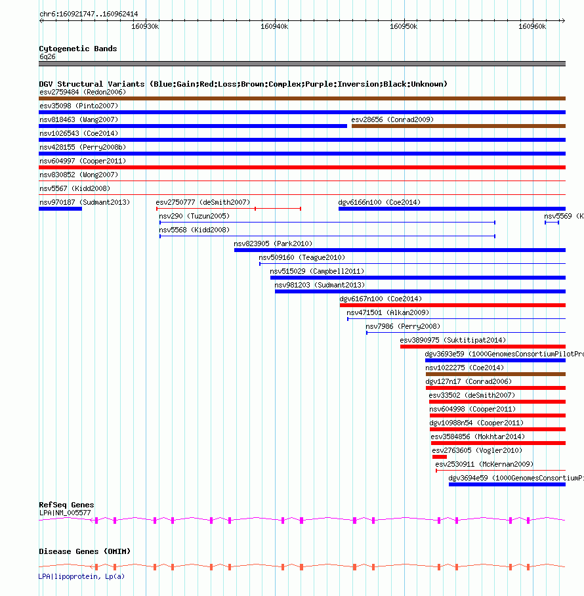Click the gray 6q26 cytogenetic band bar
This screenshot has width=584, height=596.
pyautogui.click(x=302, y=64)
